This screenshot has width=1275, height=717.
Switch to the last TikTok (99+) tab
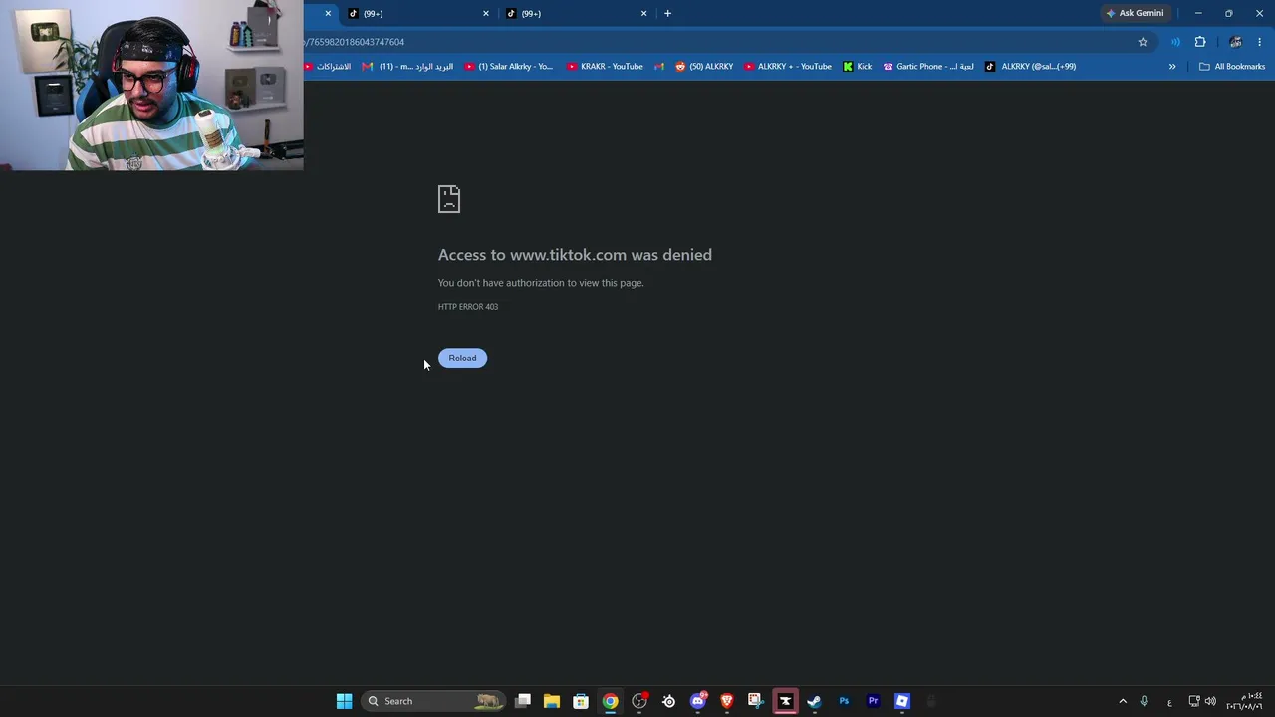click(x=576, y=13)
